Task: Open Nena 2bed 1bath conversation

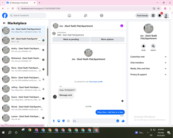Action: coord(23,69)
